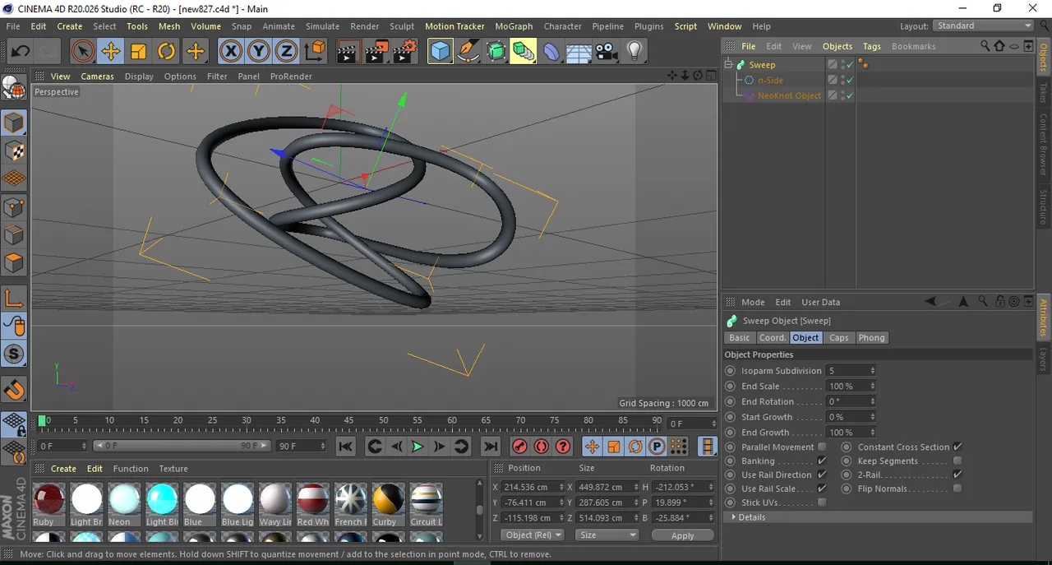Open the Object (Rel) dropdown
Viewport: 1052px width, 565px height.
(x=532, y=535)
